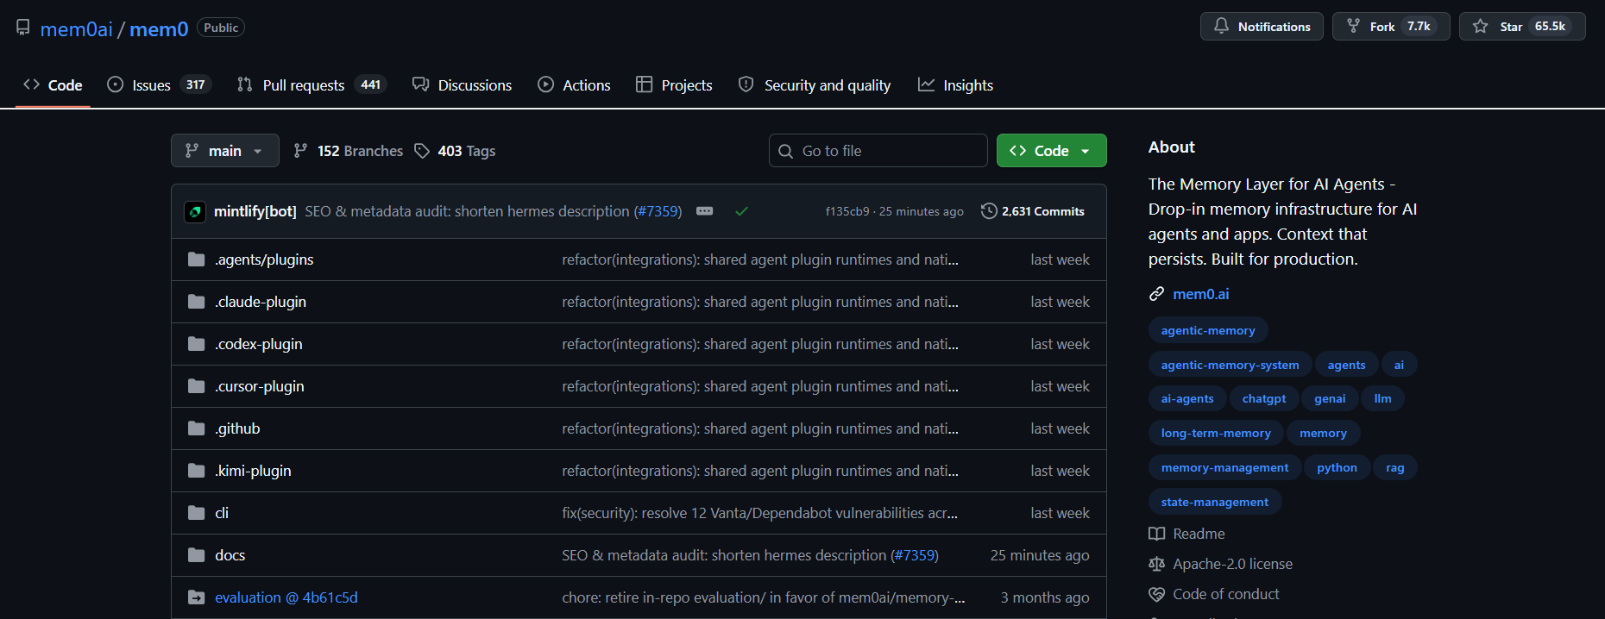Image resolution: width=1605 pixels, height=619 pixels.
Task: Click the Star icon
Action: pyautogui.click(x=1480, y=26)
